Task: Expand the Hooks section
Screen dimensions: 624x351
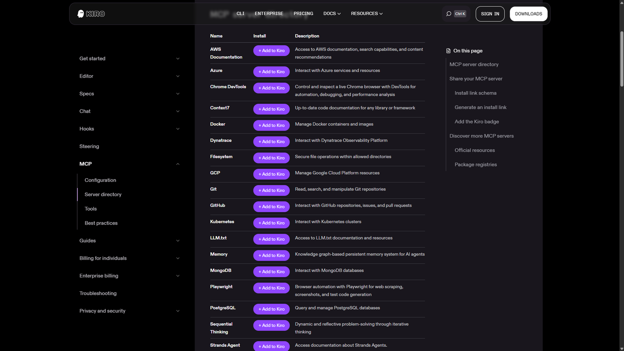Action: pos(178,129)
